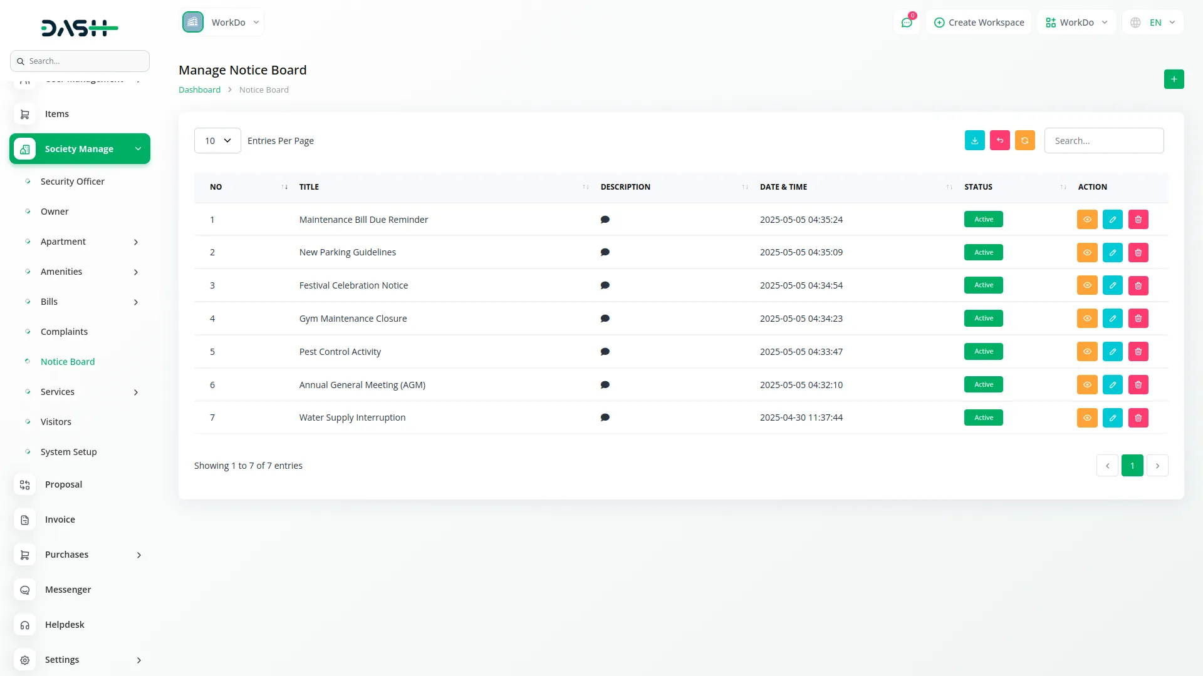Follow the Dashboard breadcrumb link
The image size is (1203, 676).
pos(199,90)
